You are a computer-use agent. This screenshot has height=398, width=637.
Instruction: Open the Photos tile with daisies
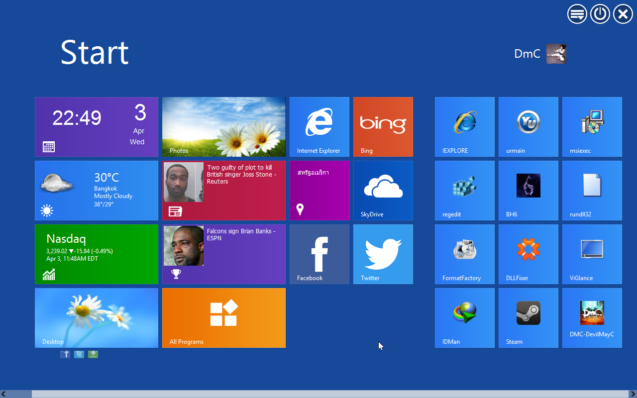[x=224, y=127]
